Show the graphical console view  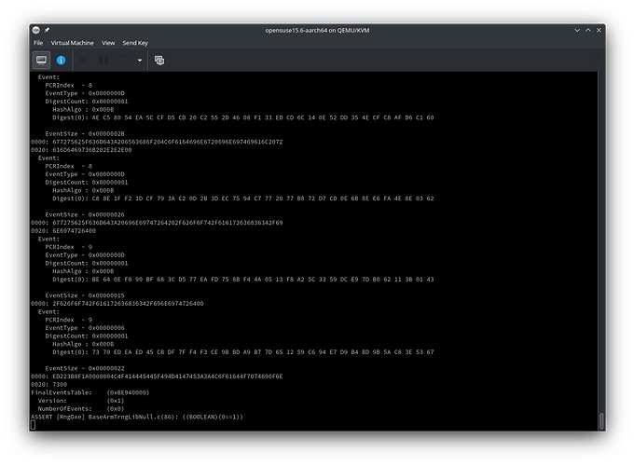tap(41, 61)
